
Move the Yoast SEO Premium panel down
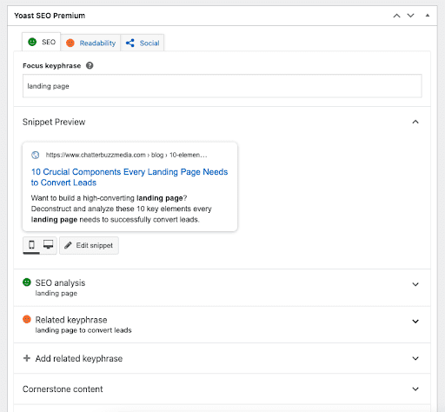[x=410, y=16]
